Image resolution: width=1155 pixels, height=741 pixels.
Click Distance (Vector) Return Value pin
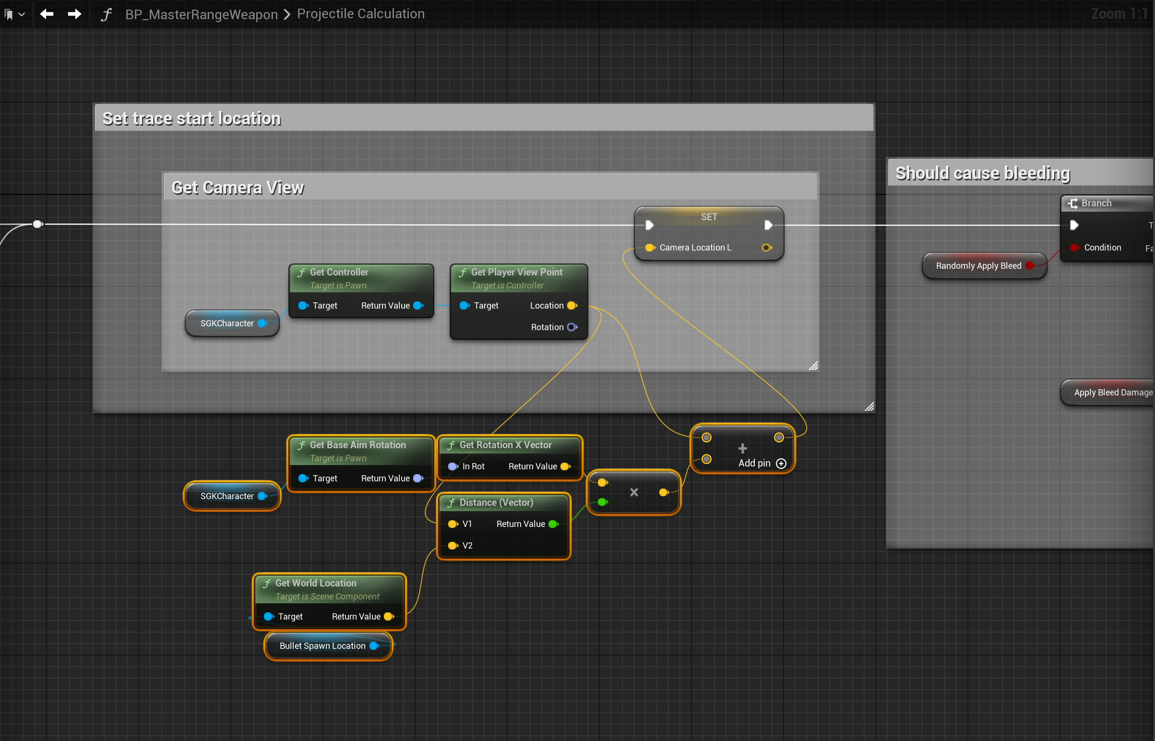click(553, 524)
